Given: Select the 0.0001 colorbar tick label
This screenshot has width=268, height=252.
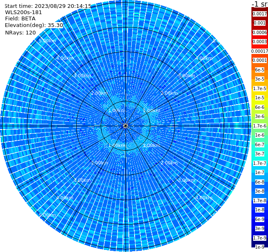Looking at the screenshot, I should pos(260,60).
